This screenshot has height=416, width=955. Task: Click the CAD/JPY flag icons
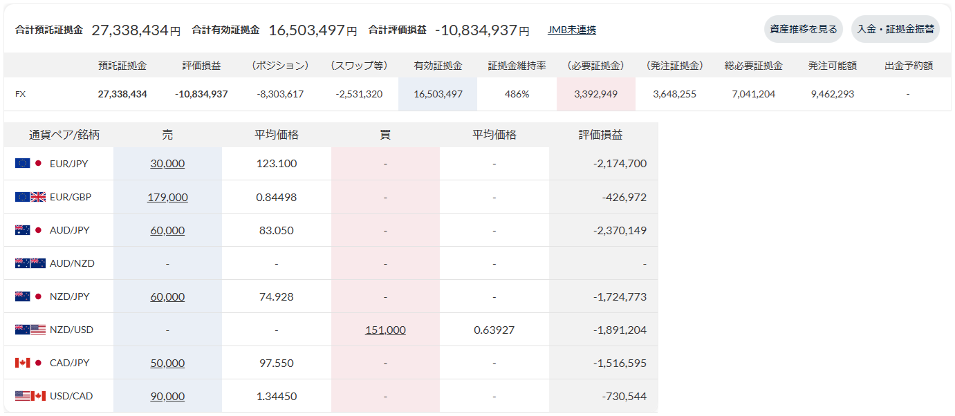30,363
